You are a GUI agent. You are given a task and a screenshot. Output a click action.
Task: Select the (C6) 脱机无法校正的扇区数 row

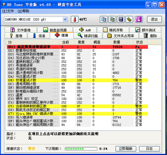(77, 110)
